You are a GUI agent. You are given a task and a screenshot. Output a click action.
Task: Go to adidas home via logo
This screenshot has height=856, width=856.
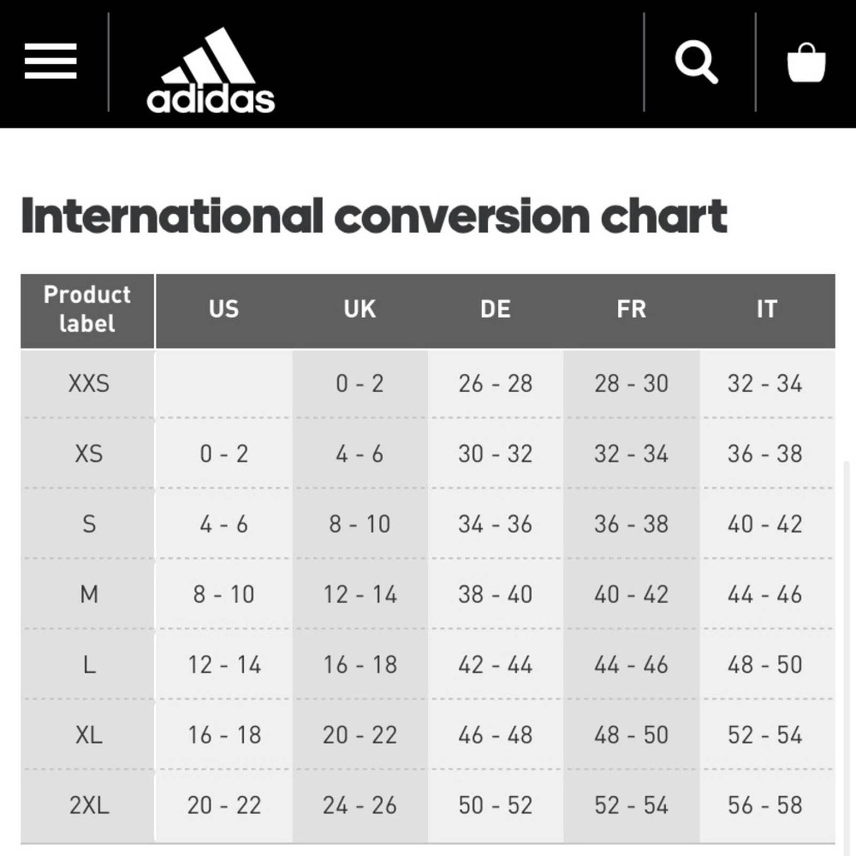coord(211,70)
